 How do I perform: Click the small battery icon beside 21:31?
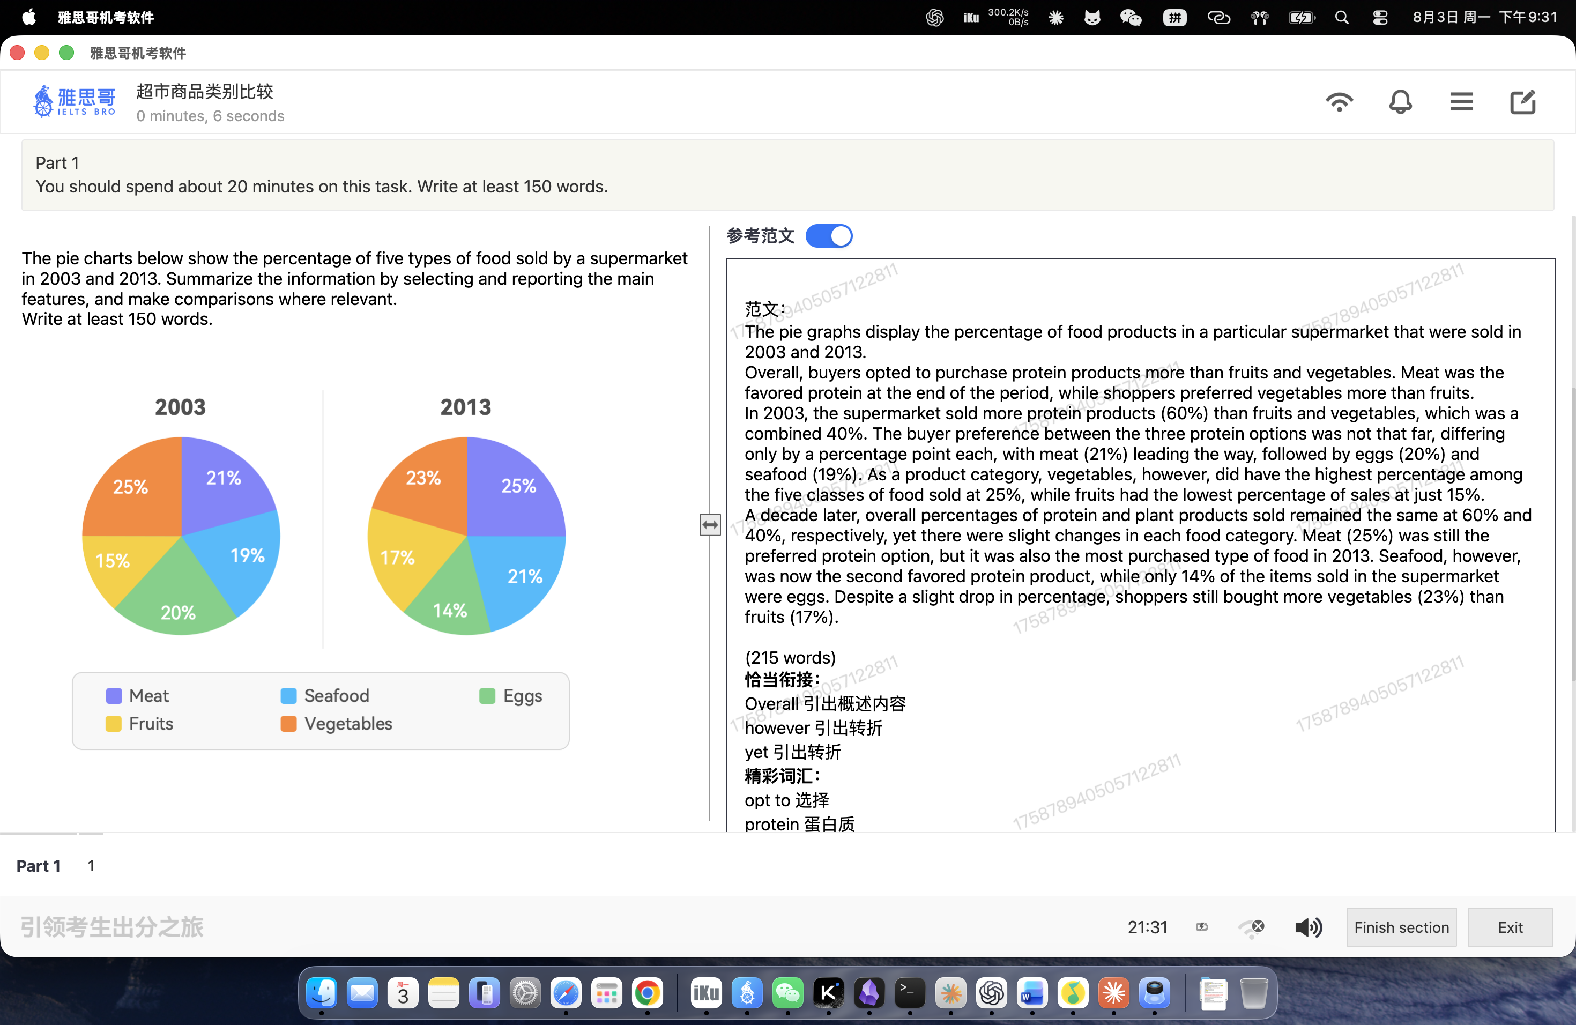coord(1202,927)
